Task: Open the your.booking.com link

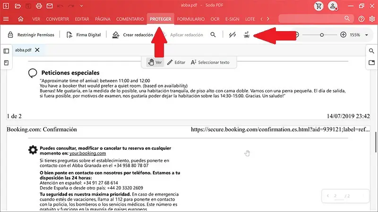Action: pos(87,154)
